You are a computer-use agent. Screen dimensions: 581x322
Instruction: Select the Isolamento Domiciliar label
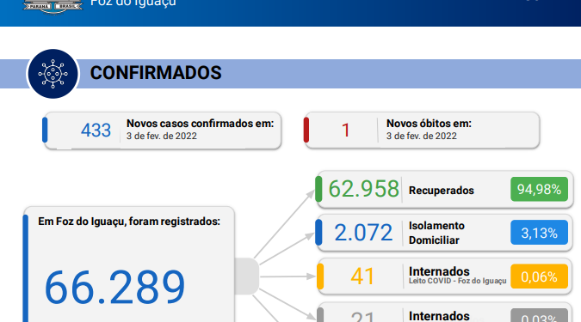pyautogui.click(x=436, y=233)
